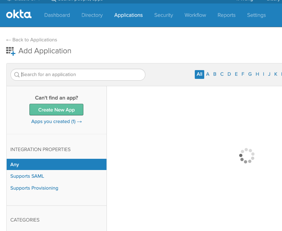Filter apps by letter C
This screenshot has height=231, width=282.
(x=222, y=74)
